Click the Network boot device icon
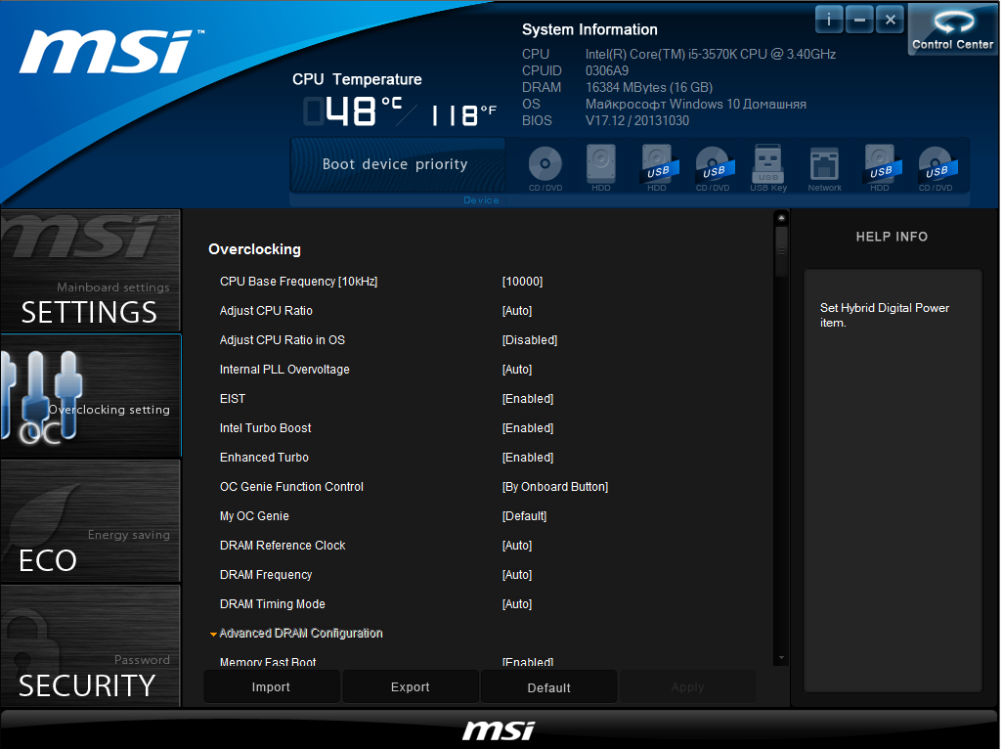The height and width of the screenshot is (749, 1003). click(824, 167)
